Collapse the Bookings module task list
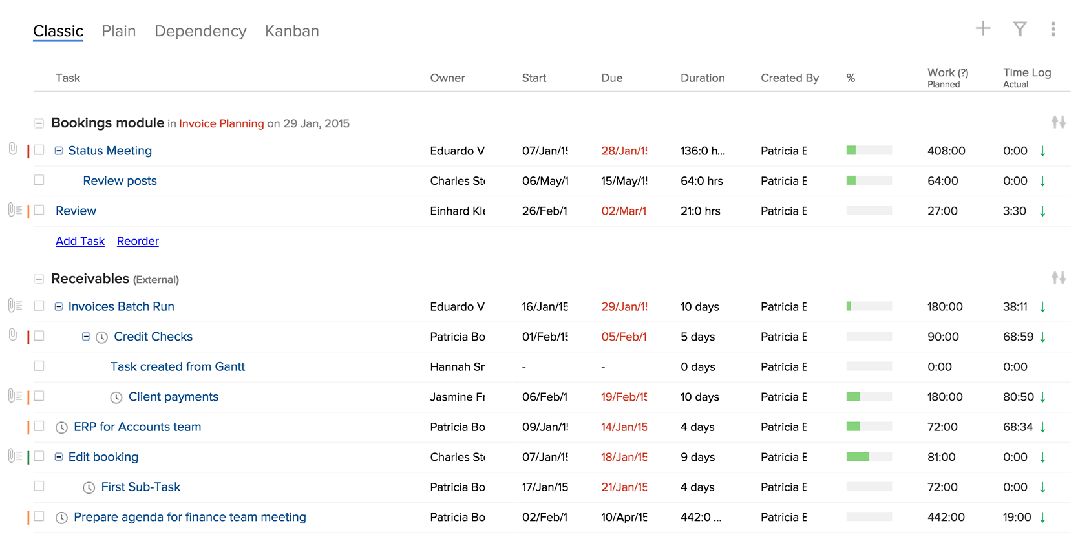 coord(39,123)
